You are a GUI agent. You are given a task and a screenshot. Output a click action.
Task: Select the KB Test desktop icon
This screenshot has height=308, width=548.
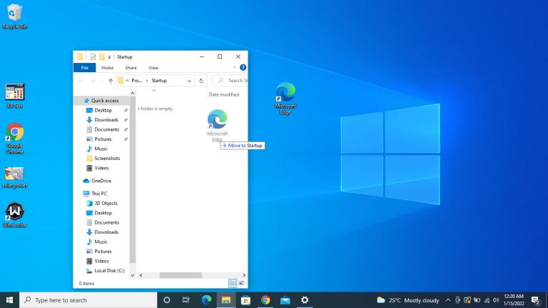pyautogui.click(x=14, y=96)
